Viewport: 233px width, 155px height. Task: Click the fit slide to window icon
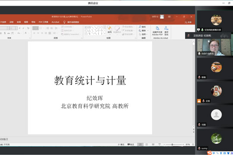coord(193,145)
